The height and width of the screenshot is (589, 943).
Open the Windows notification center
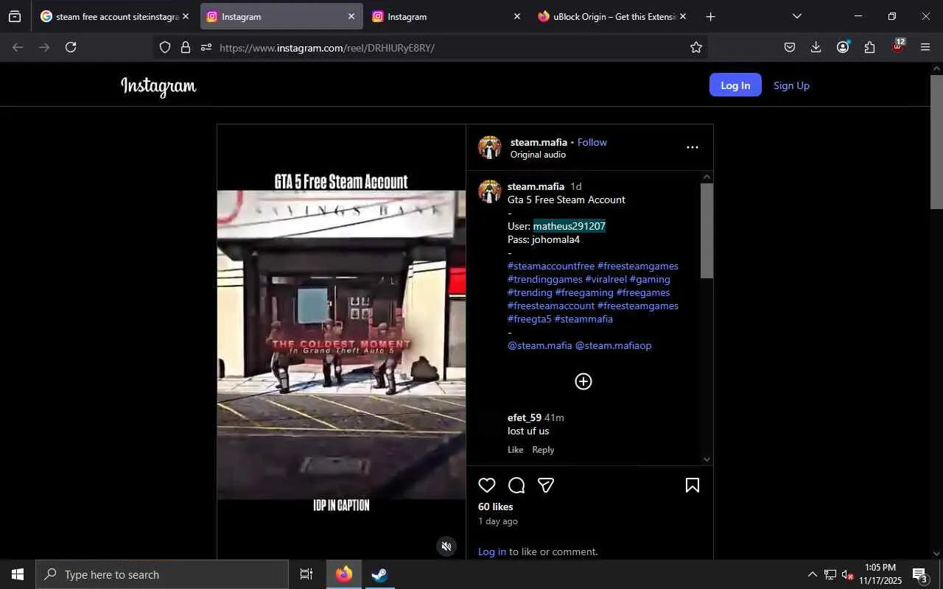920,575
